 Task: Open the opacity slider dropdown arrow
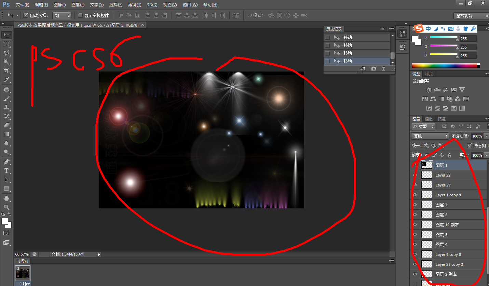[486, 136]
